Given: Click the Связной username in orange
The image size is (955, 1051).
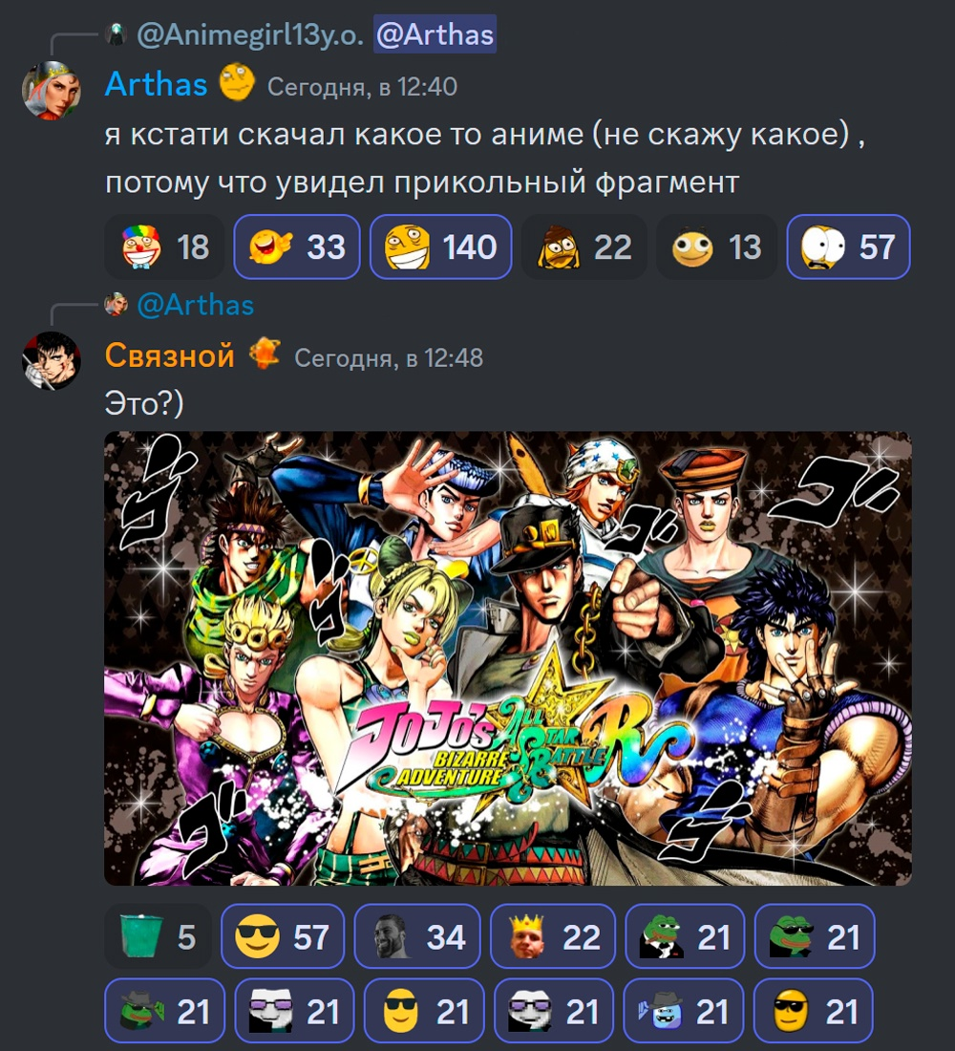Looking at the screenshot, I should coord(170,355).
